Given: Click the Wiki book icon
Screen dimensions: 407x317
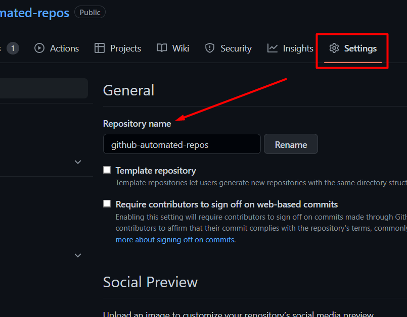Looking at the screenshot, I should (162, 48).
